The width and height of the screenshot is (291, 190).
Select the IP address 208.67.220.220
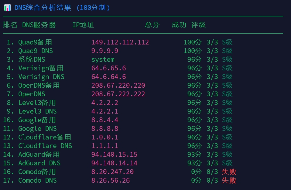click(x=118, y=85)
